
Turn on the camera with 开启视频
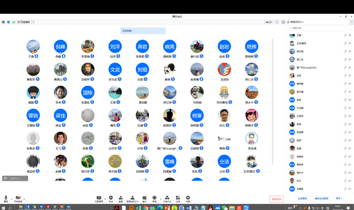[18, 198]
